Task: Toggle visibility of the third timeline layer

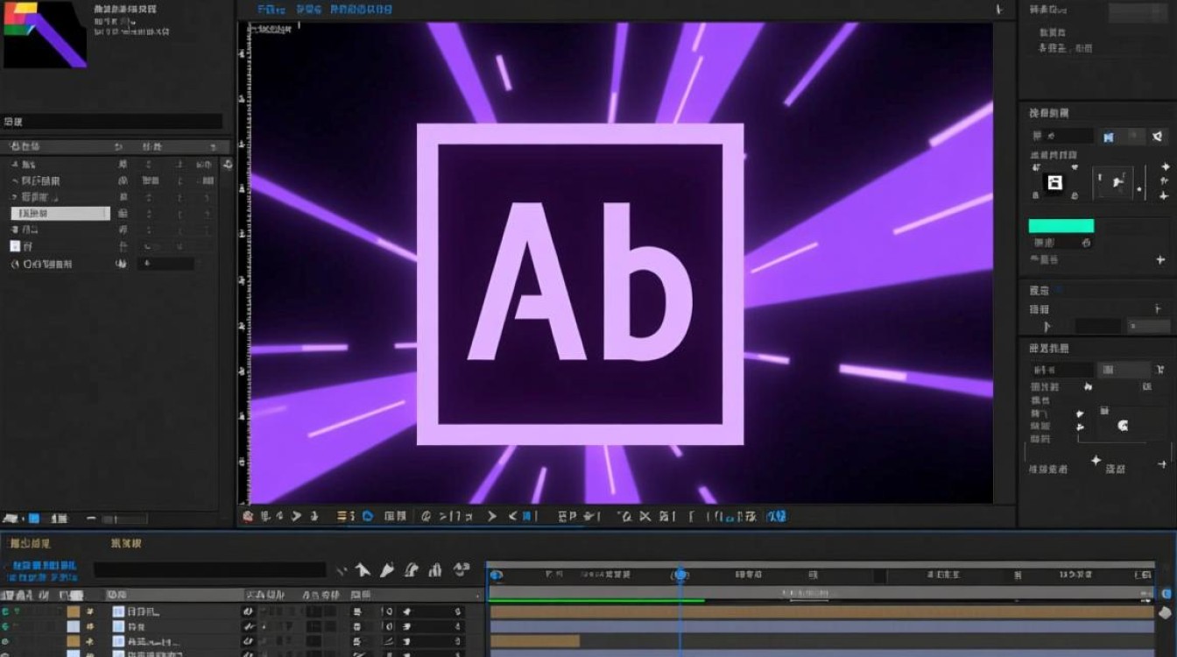Action: (6, 642)
